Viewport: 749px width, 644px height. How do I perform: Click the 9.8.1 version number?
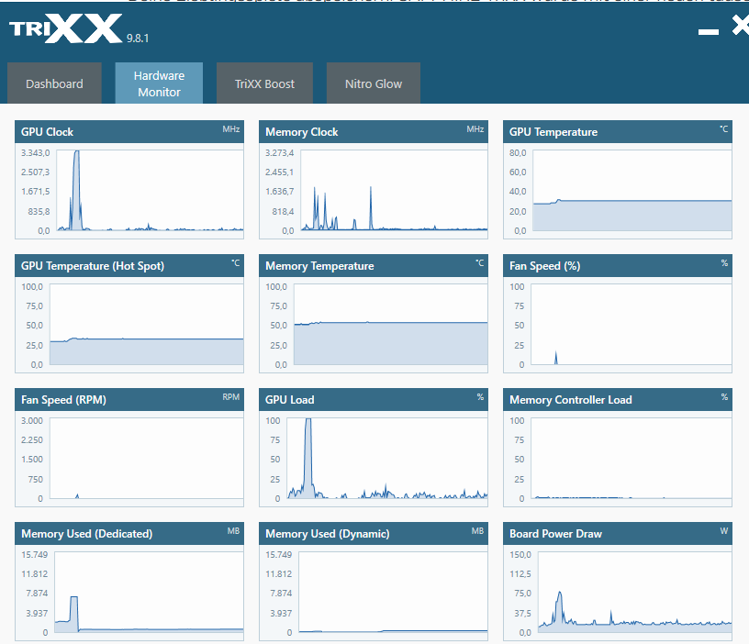tap(138, 39)
